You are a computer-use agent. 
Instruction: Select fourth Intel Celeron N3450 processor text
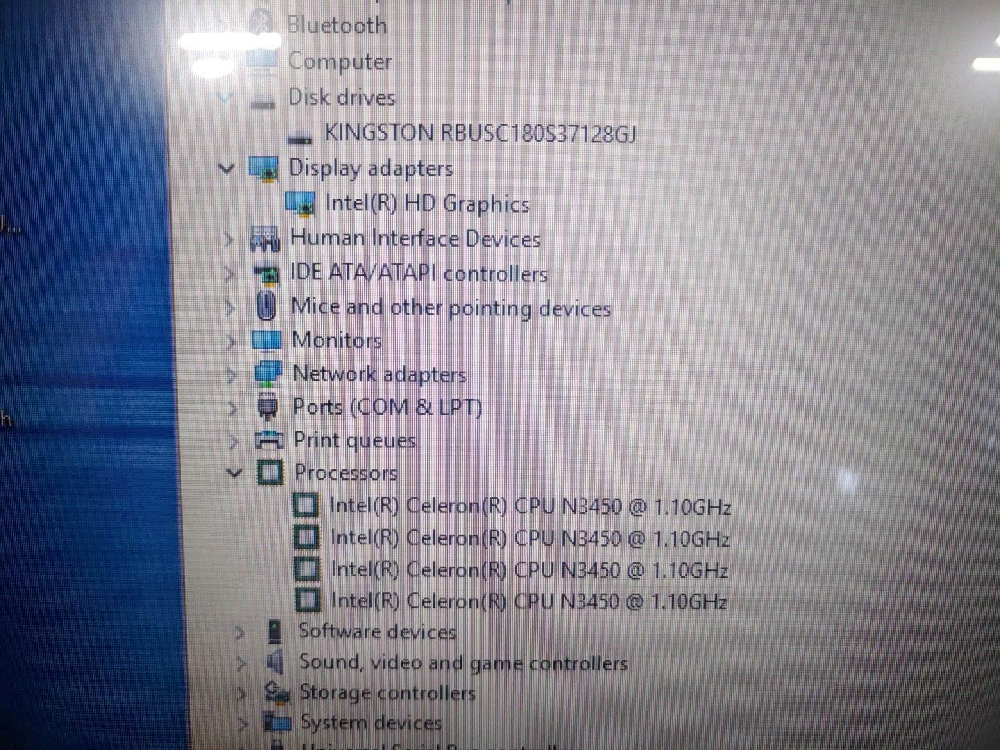tap(529, 601)
